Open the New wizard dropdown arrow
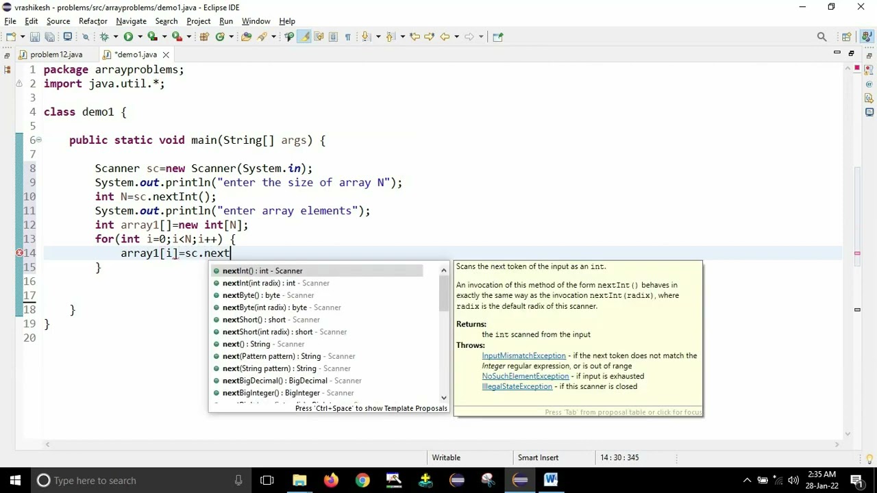 [x=23, y=36]
